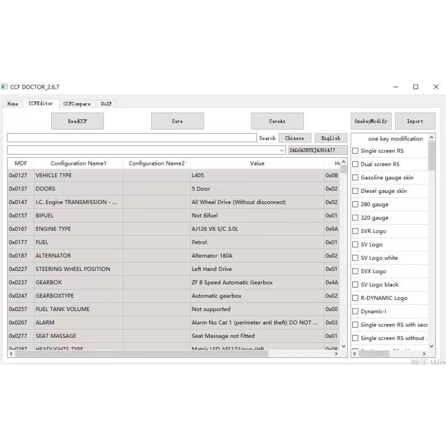446x446 pixels.
Task: Select the GEARBOXTYPE row
Action: 173,295
